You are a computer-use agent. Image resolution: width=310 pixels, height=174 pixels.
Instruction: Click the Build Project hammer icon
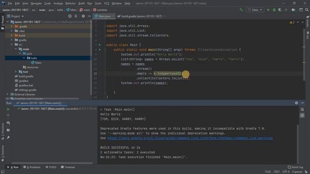click(241, 10)
